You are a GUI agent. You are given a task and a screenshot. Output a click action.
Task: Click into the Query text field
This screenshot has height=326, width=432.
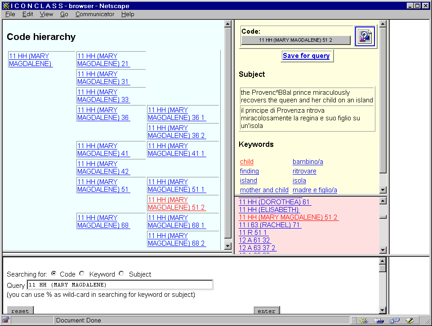coord(120,285)
